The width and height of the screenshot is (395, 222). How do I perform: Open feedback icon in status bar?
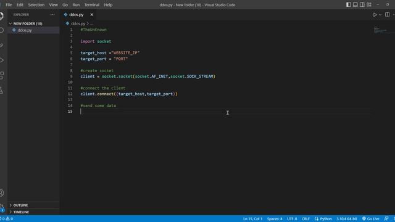(x=386, y=219)
